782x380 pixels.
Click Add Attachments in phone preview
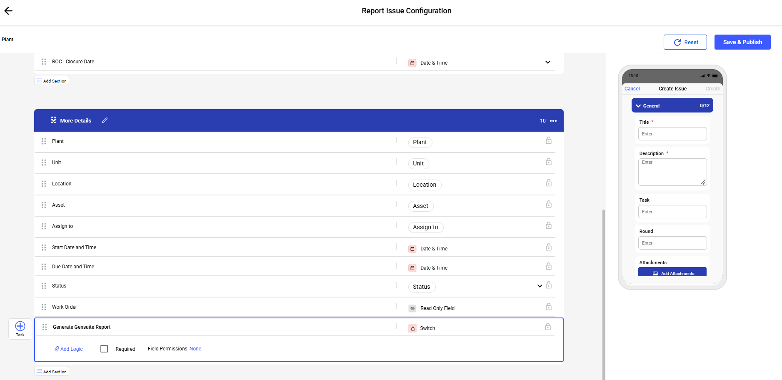click(672, 272)
